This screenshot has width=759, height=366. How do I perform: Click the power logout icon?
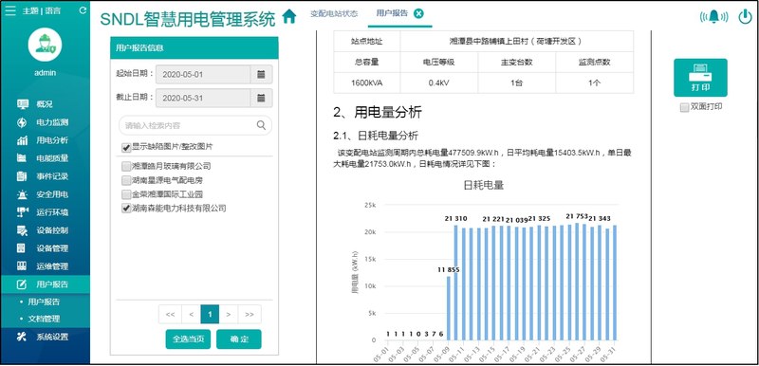coord(745,16)
